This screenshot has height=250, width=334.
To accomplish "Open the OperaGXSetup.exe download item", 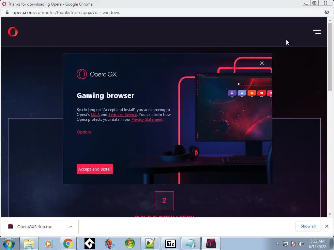I will pyautogui.click(x=35, y=227).
